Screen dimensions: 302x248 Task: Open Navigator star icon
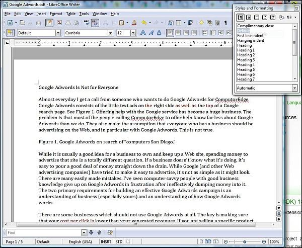click(x=201, y=23)
